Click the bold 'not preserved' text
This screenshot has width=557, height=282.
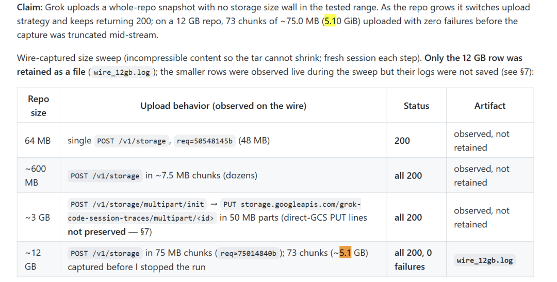pyautogui.click(x=96, y=231)
